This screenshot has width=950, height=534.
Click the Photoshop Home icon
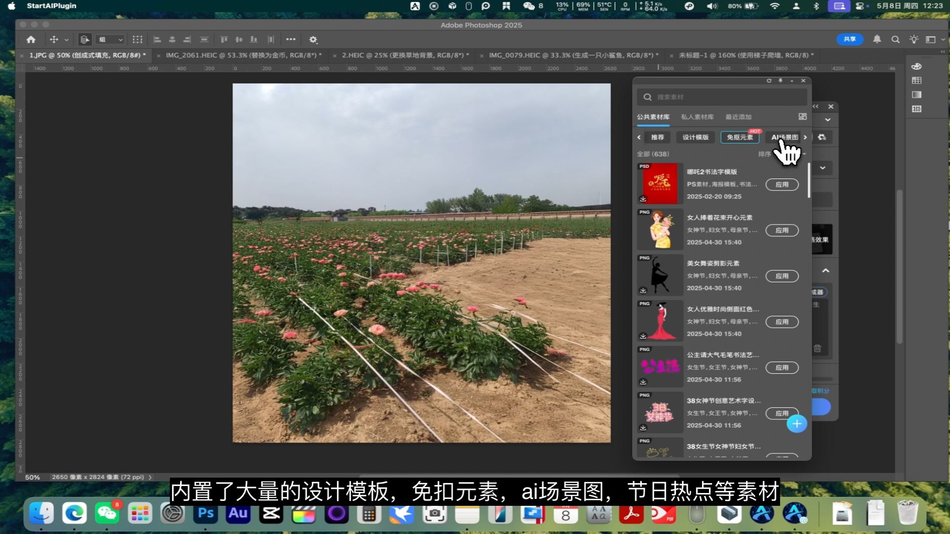click(31, 40)
